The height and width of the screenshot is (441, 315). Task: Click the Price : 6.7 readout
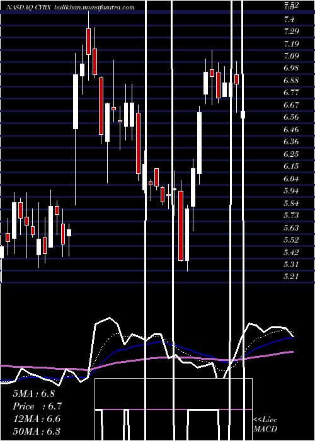(37, 406)
